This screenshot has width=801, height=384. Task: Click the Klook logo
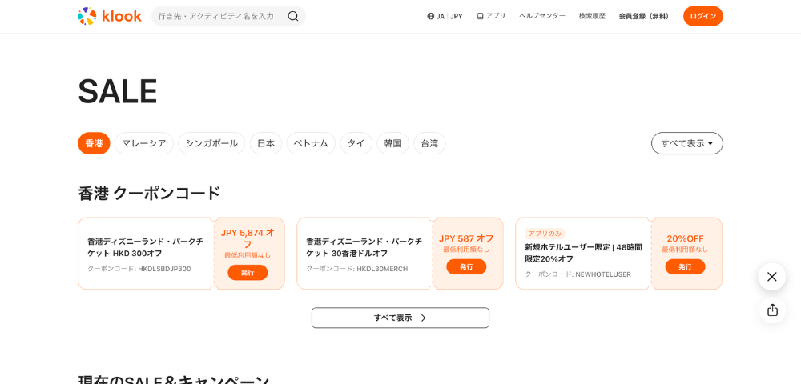pos(109,16)
